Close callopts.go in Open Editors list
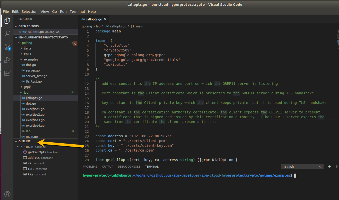Viewport: 339px width, 200px height. tap(20, 32)
